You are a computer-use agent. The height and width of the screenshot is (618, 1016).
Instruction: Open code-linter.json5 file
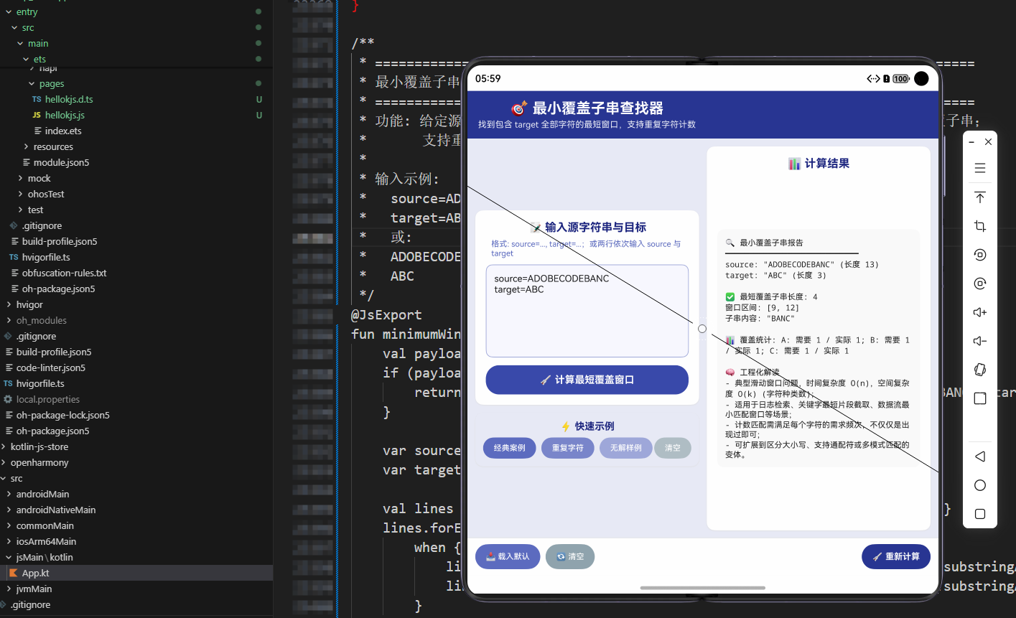(50, 367)
